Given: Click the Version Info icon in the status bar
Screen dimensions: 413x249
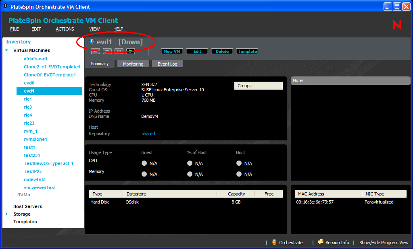Looking at the screenshot, I should click(x=321, y=242).
